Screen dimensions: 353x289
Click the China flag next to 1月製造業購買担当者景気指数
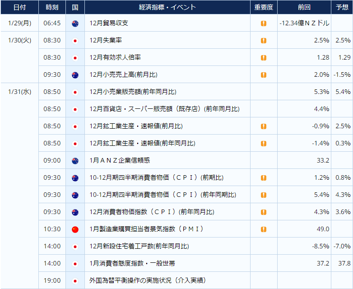pos(75,229)
